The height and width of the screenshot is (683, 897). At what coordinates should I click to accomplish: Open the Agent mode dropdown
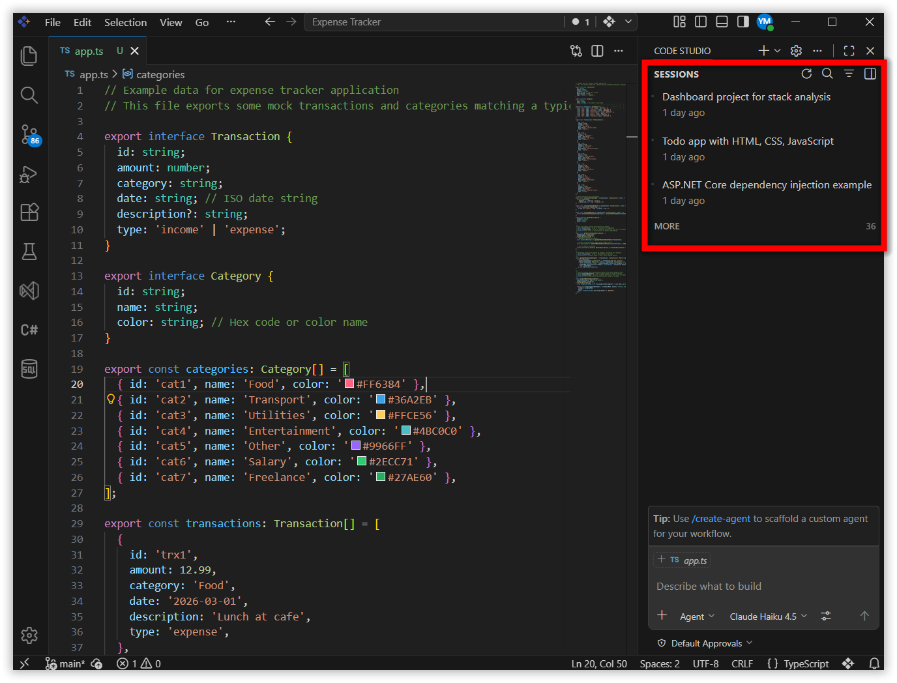pos(697,617)
